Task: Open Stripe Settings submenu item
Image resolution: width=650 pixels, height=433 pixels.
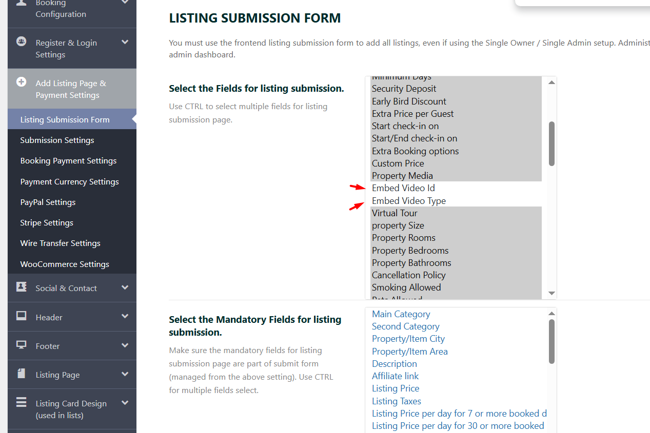Action: point(47,223)
